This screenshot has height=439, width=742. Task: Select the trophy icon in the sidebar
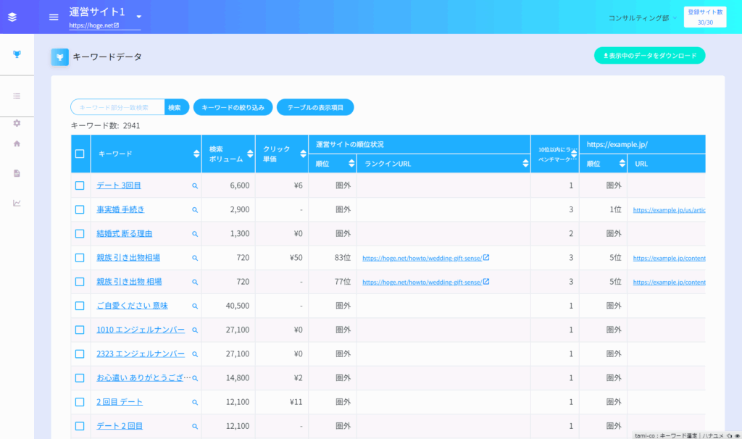(x=17, y=54)
